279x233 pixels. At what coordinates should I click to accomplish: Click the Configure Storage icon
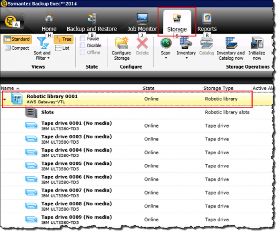tap(122, 43)
